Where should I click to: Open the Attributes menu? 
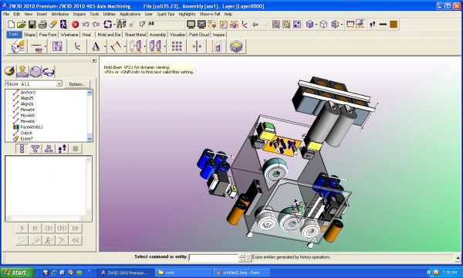60,14
